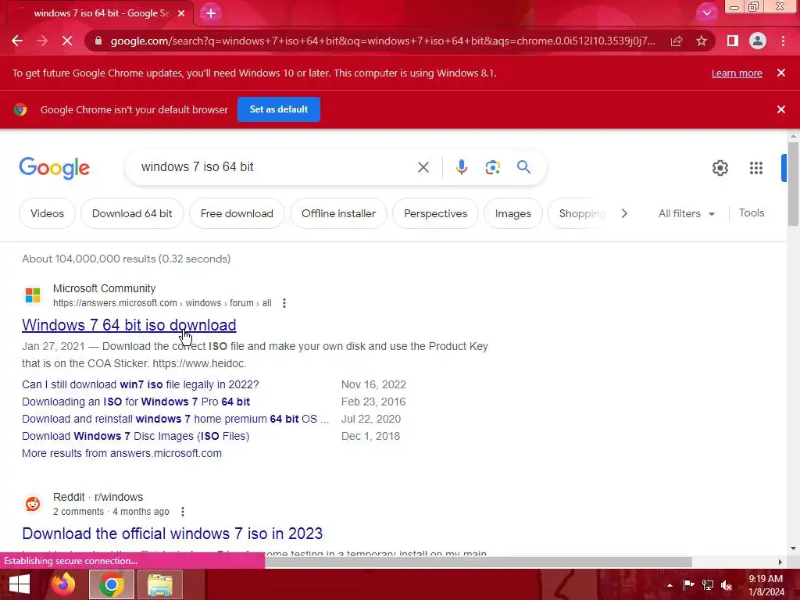This screenshot has width=800, height=600.
Task: Select the Free download filter chip
Action: (x=237, y=213)
